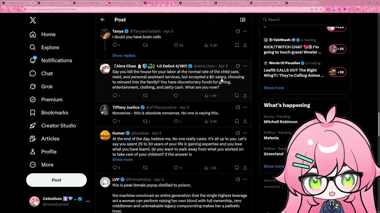
Task: View Tiffany Justice post analytics 5.6K
Action: [211, 121]
